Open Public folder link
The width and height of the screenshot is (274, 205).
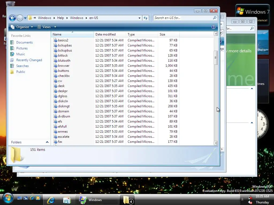pos(21,72)
